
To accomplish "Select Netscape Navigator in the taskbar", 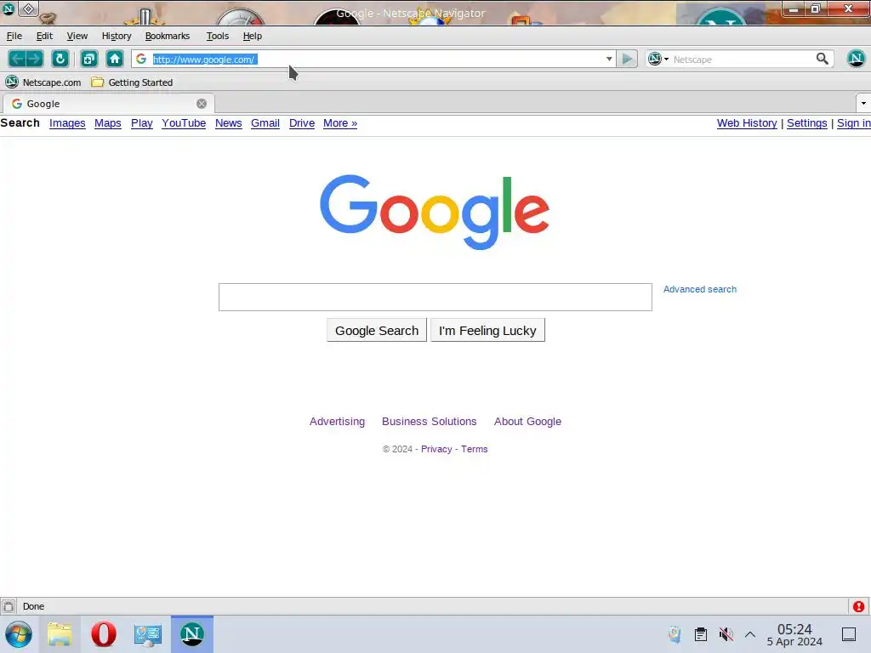I will (x=191, y=634).
